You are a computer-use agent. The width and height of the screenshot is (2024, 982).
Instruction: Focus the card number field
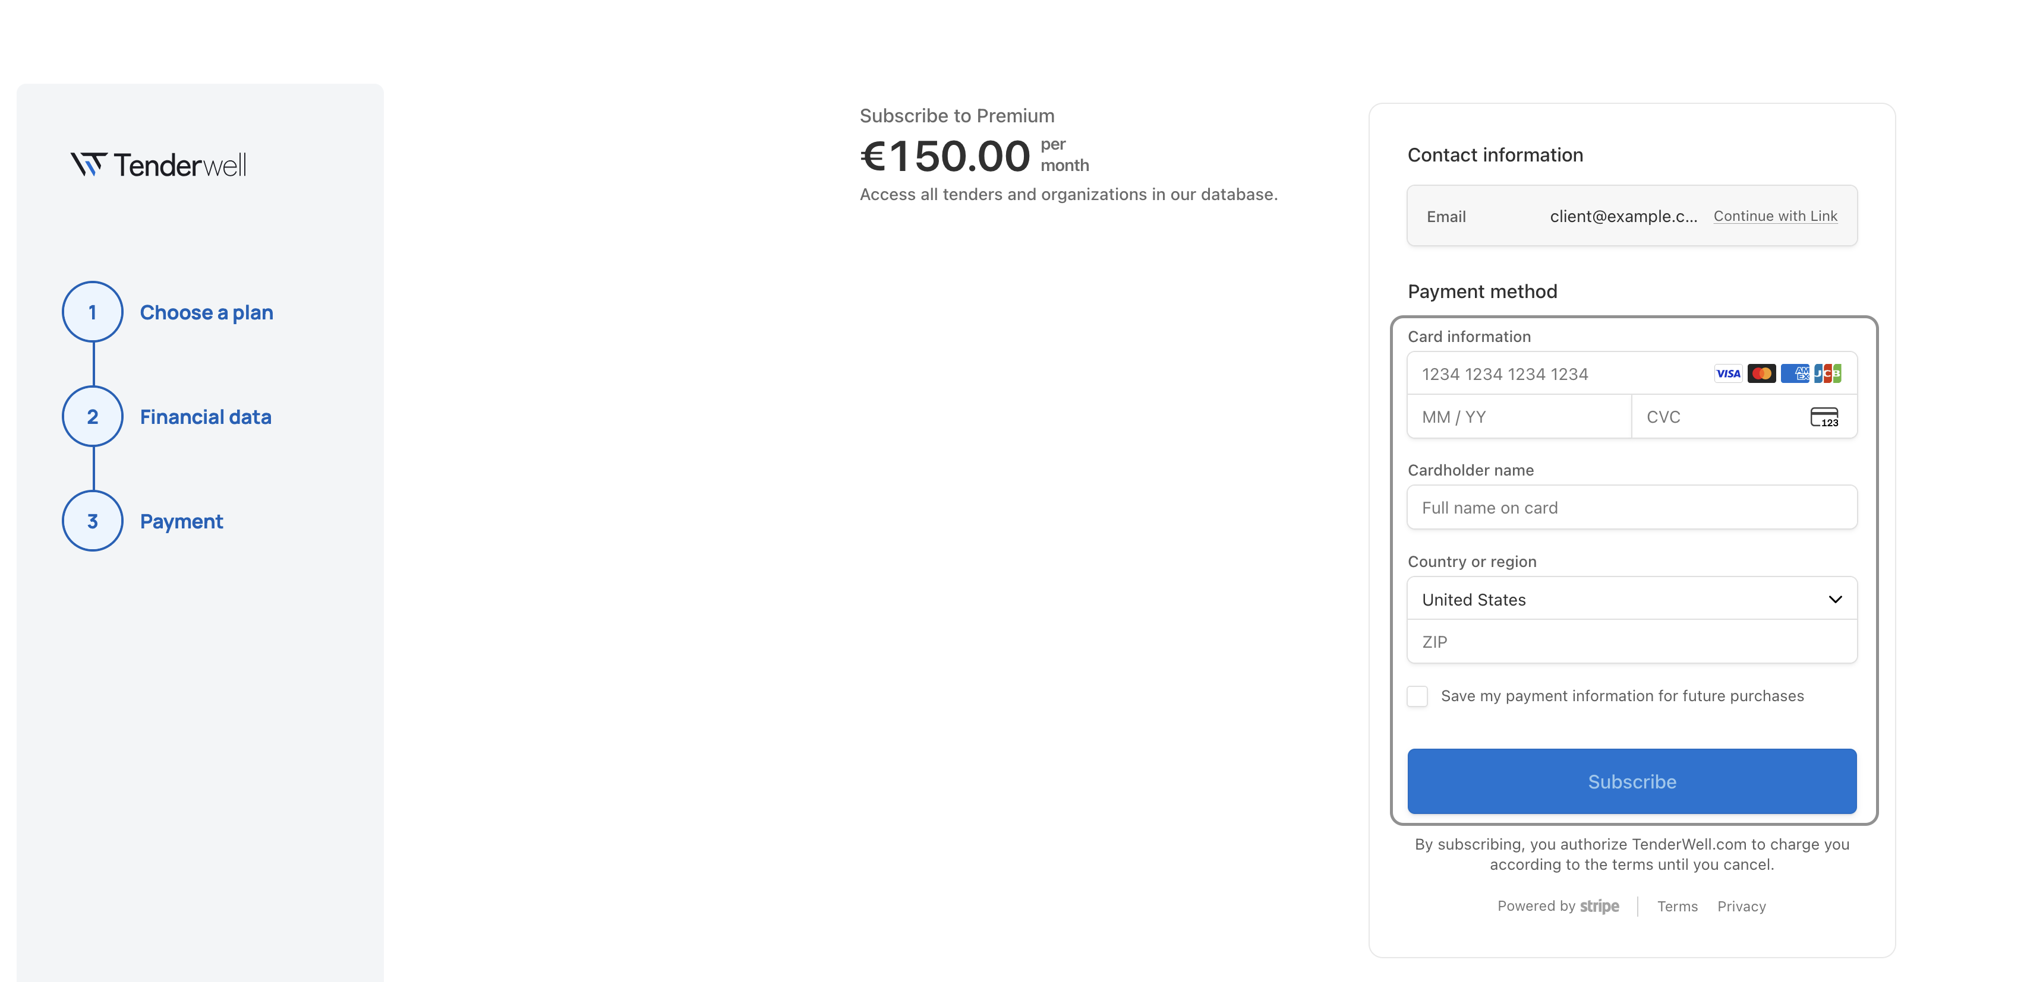click(1556, 373)
